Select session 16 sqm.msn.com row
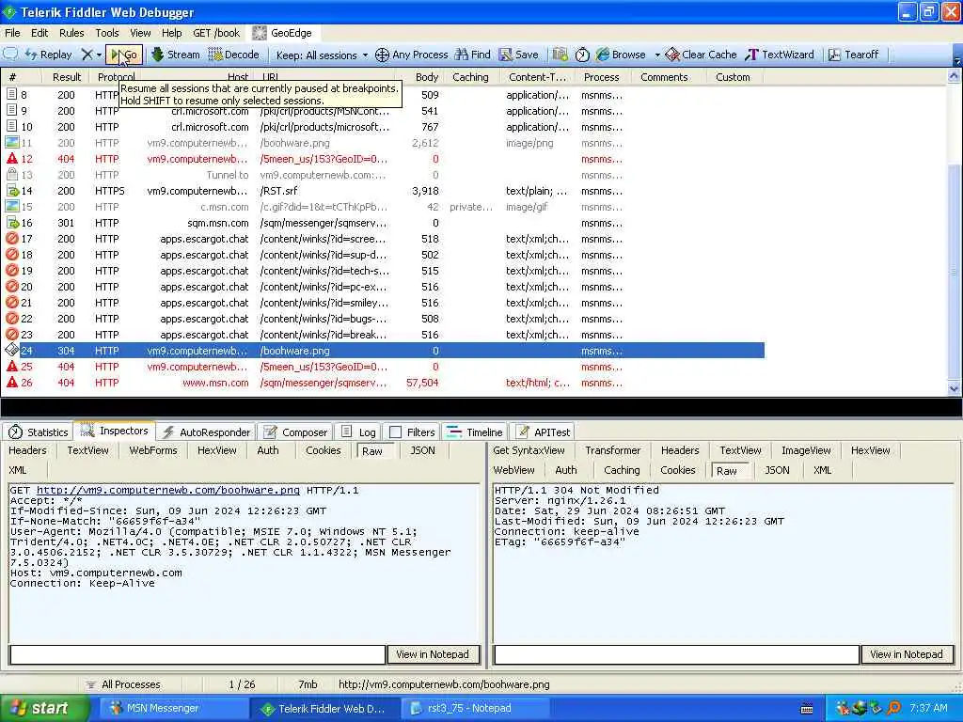963x722 pixels. [x=383, y=223]
